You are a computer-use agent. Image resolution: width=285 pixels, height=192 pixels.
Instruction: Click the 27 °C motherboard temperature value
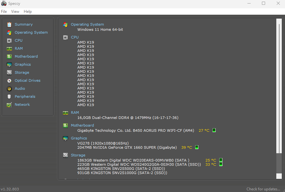coord(204,130)
